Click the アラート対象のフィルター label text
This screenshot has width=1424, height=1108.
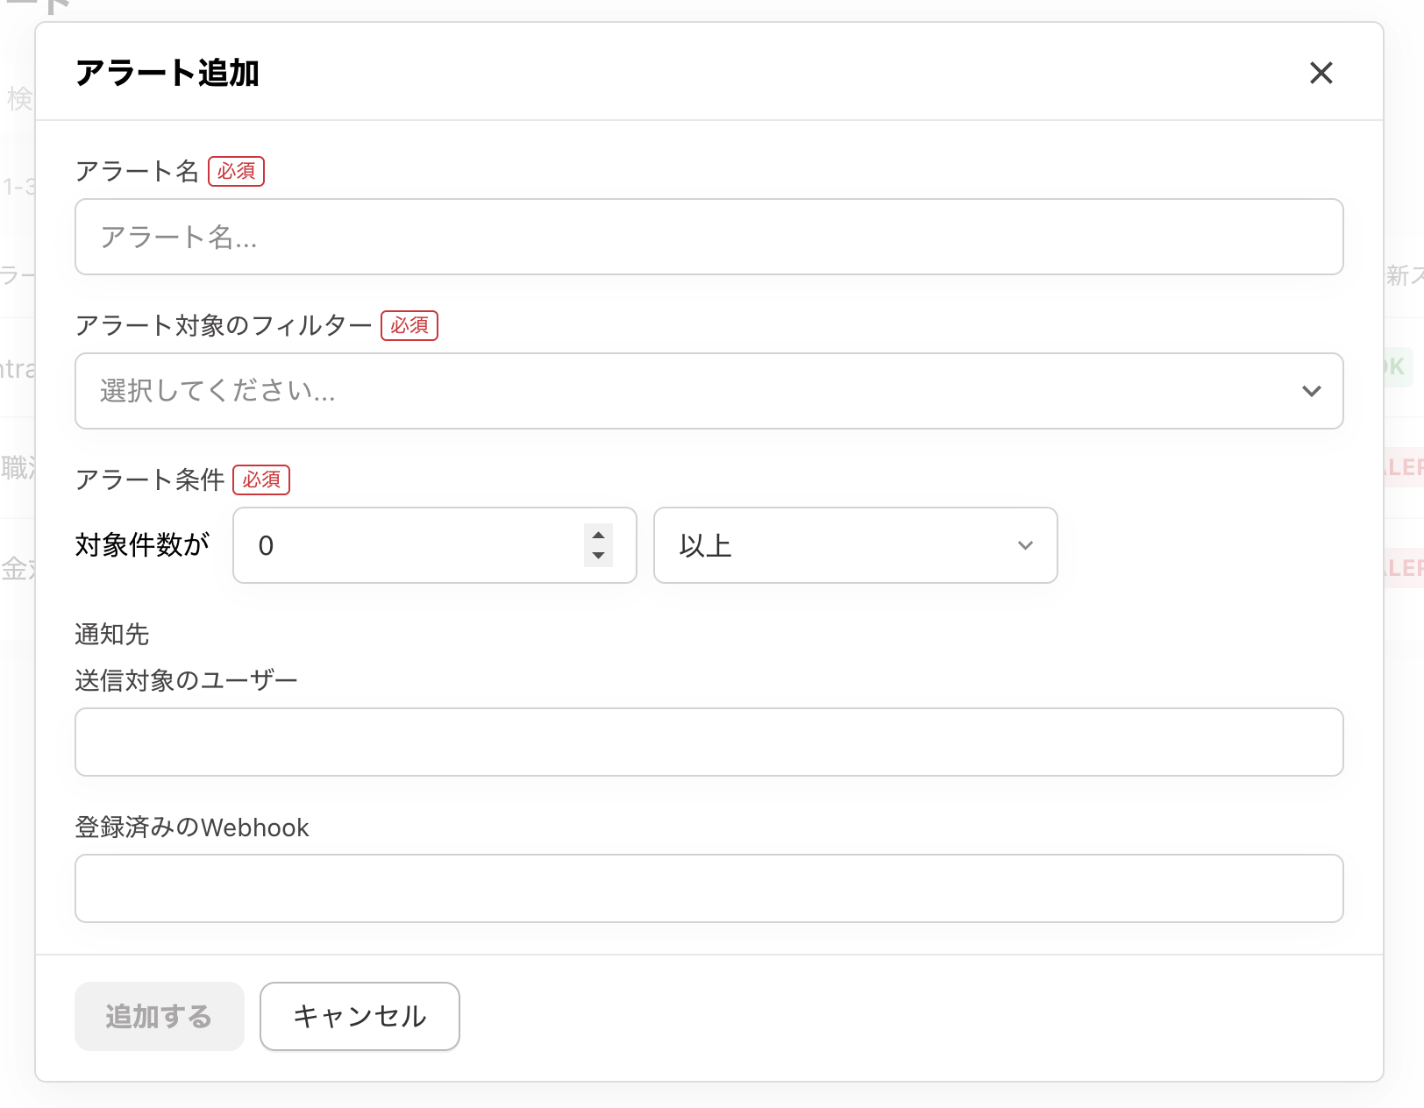[224, 325]
